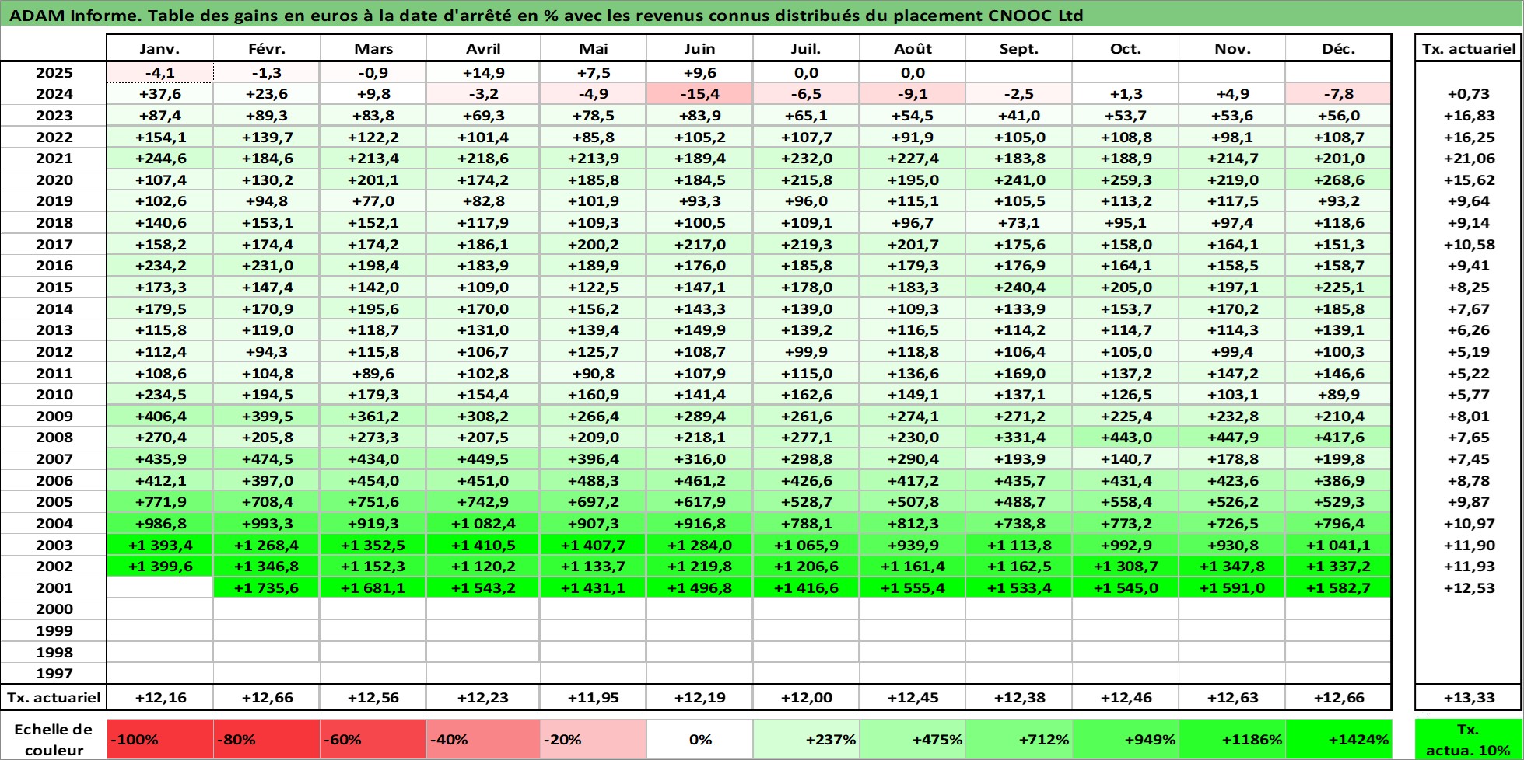The width and height of the screenshot is (1524, 760).
Task: Select cell +1 399,6 in the 2002 row
Action: tap(159, 567)
